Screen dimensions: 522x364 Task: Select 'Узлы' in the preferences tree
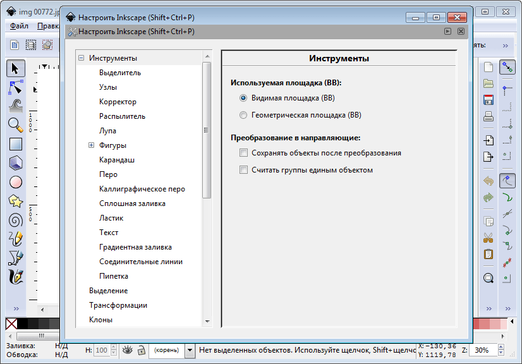pyautogui.click(x=108, y=87)
